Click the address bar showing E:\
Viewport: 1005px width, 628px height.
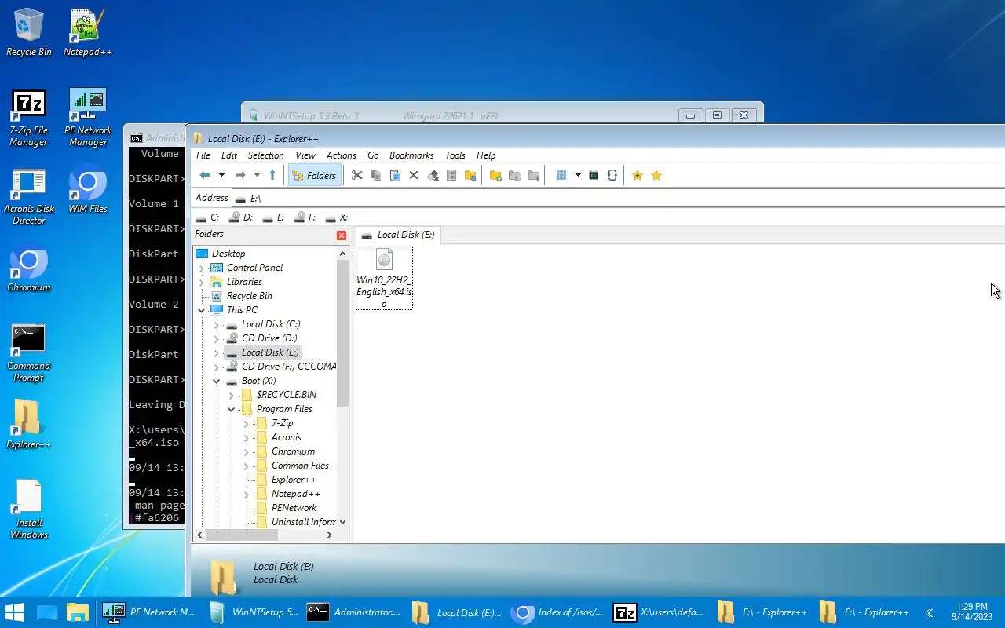click(x=619, y=198)
